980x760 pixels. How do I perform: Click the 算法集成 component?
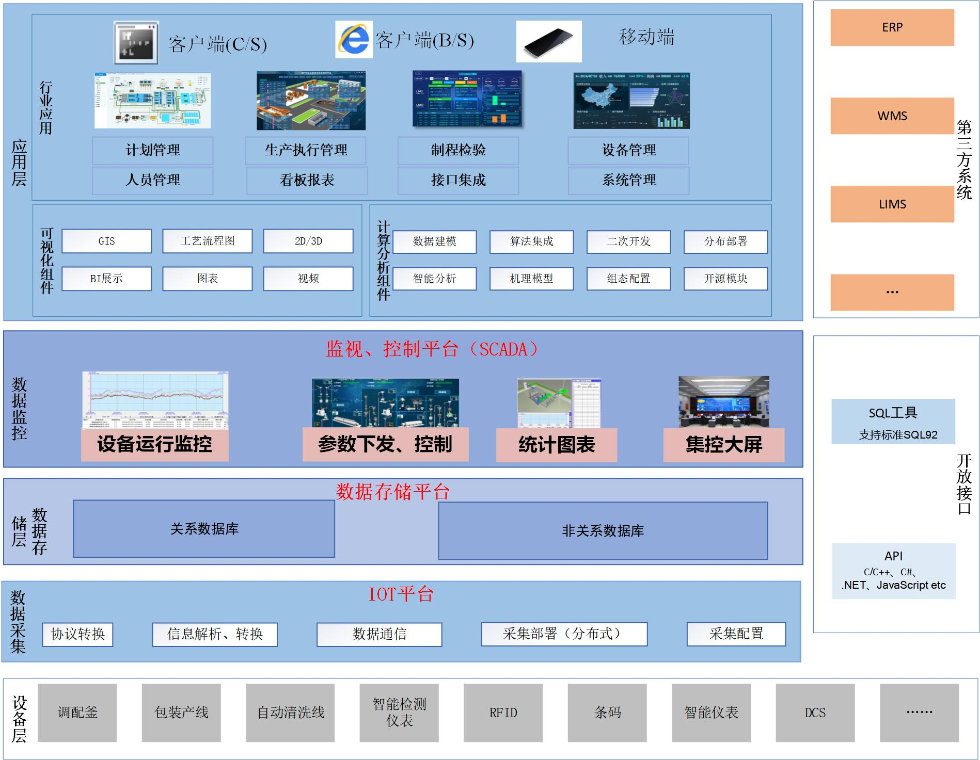click(532, 241)
